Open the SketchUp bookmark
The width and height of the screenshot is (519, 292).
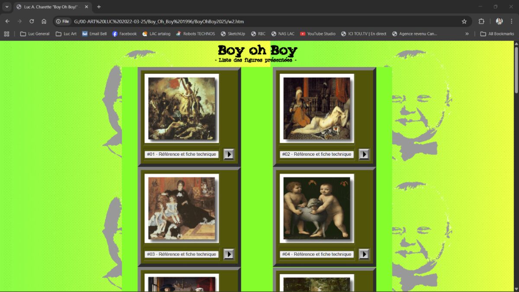233,34
